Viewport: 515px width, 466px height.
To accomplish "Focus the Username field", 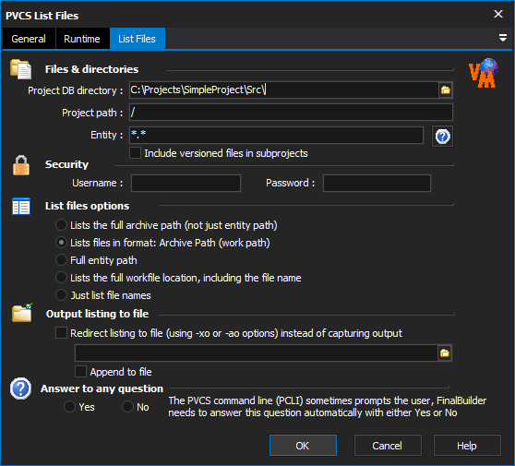I will pyautogui.click(x=186, y=183).
